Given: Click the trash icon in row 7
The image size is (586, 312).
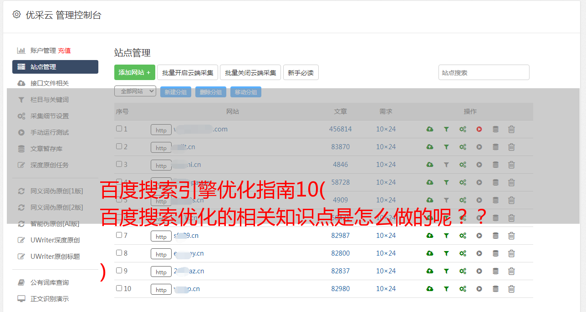Looking at the screenshot, I should pyautogui.click(x=511, y=236).
